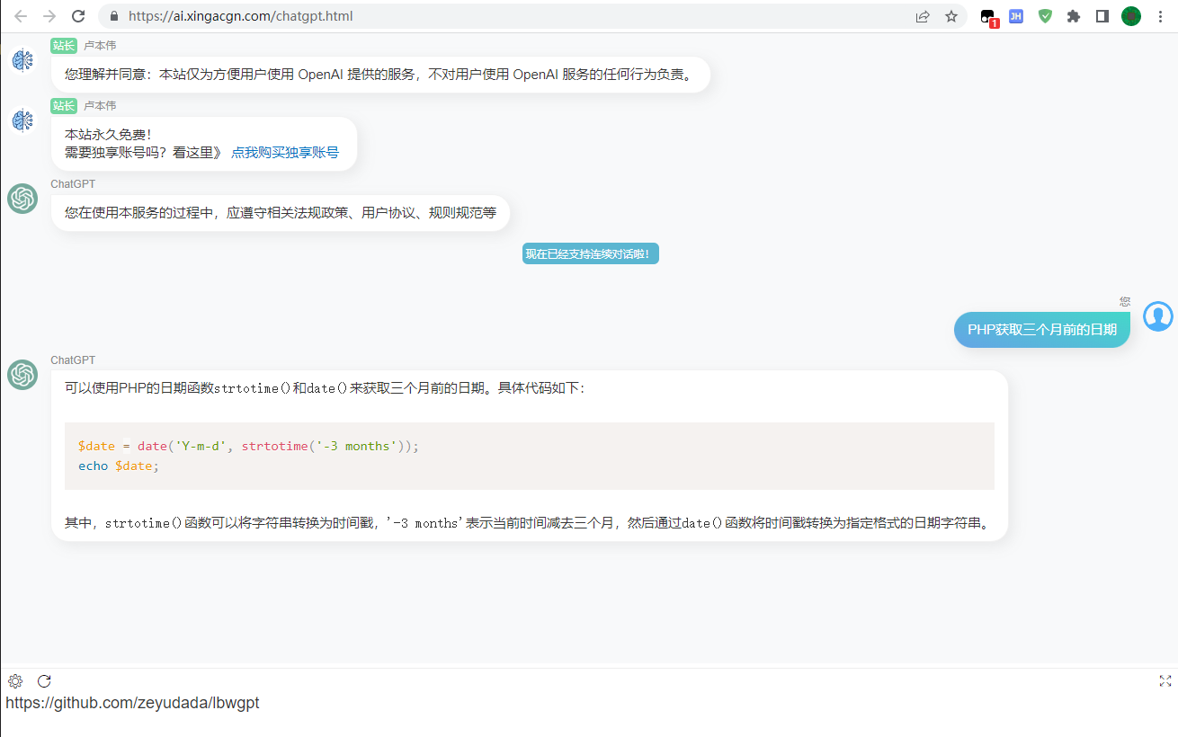Click the refresh conversation icon above the input
This screenshot has width=1178, height=737.
[44, 681]
